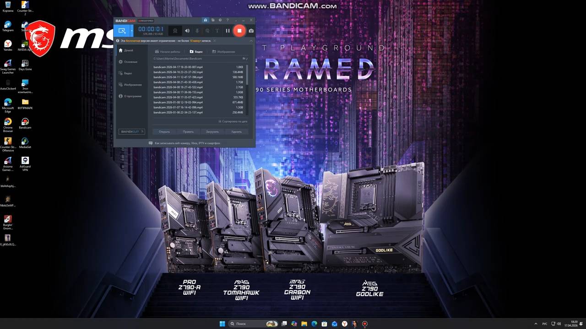Show hidden tray icons chevron

536,324
